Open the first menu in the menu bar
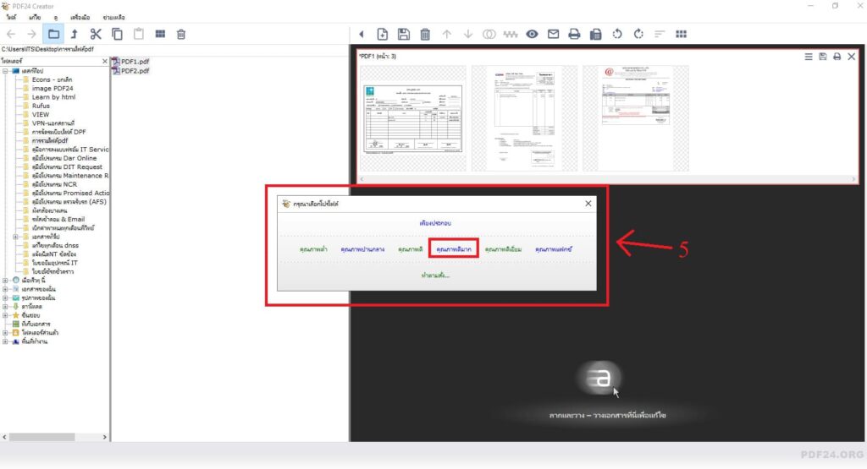Screen dimensions: 867x469 [x=11, y=17]
